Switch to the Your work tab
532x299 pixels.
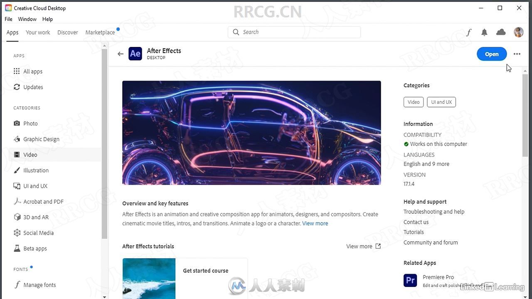[38, 32]
